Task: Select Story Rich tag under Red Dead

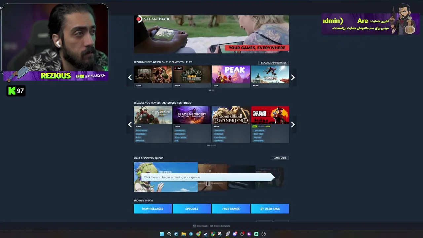Action: pos(258,134)
